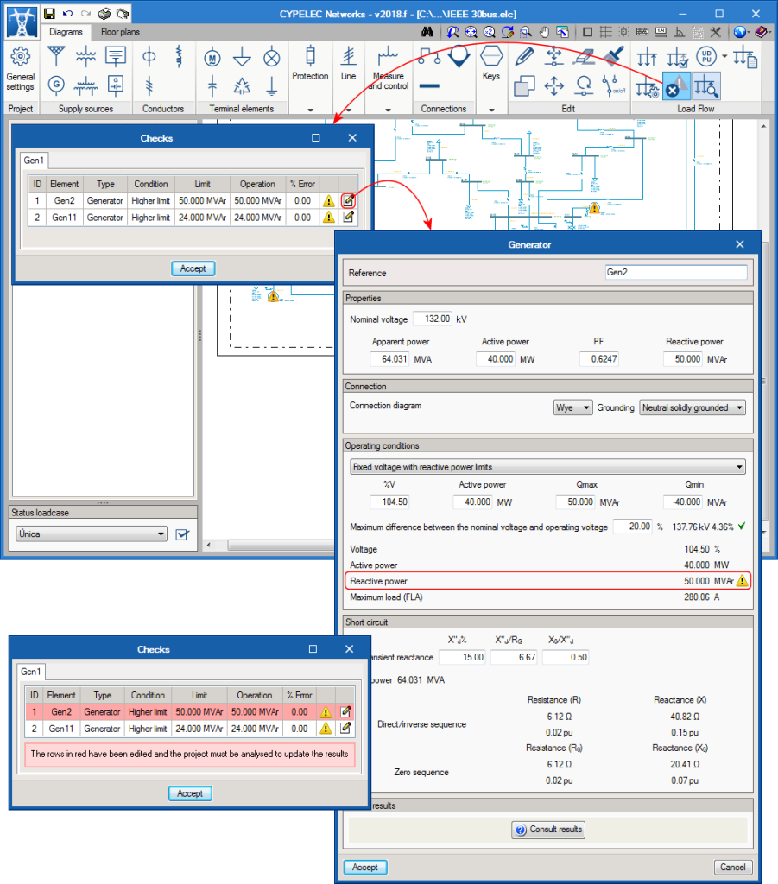Click the PF 0.6247 field
The height and width of the screenshot is (884, 778).
pos(599,359)
